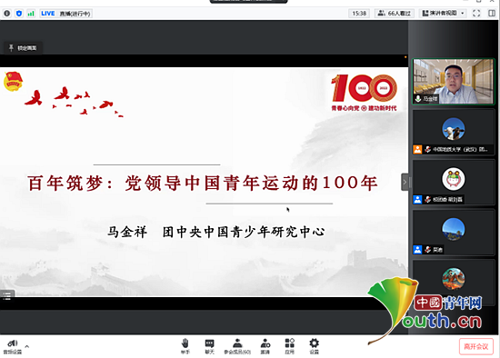Select the speaker's video thumbnail

[453, 81]
